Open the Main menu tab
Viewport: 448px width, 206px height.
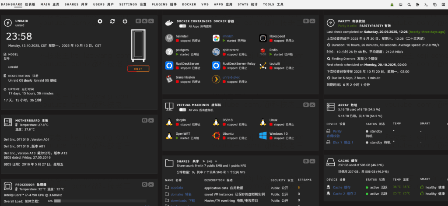coord(50,4)
